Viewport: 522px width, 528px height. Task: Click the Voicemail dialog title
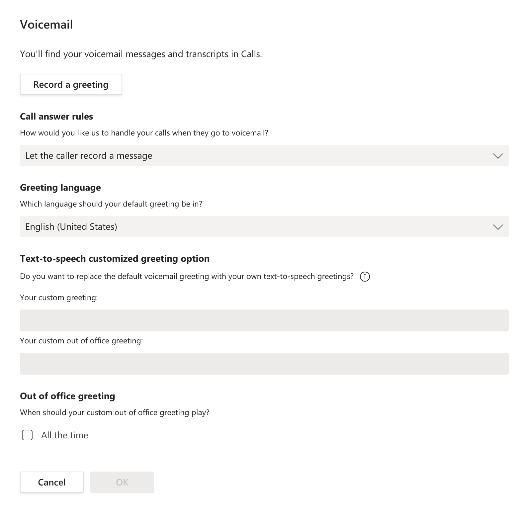(x=46, y=25)
